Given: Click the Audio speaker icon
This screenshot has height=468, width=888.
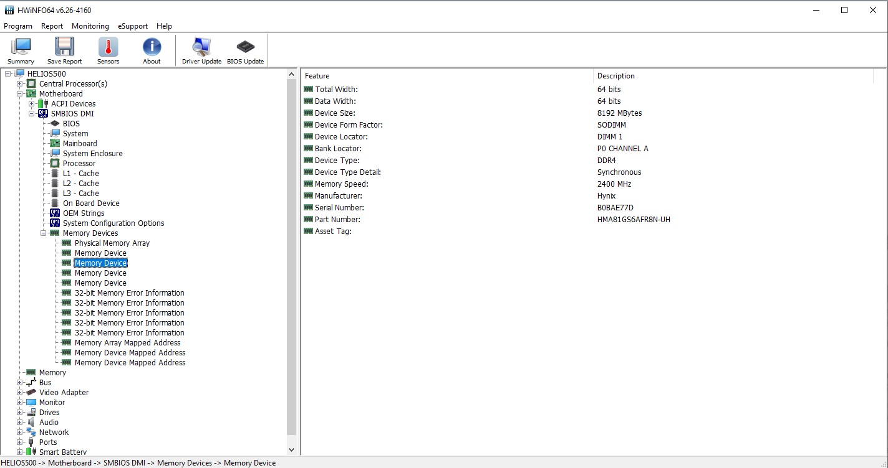Looking at the screenshot, I should click(31, 423).
